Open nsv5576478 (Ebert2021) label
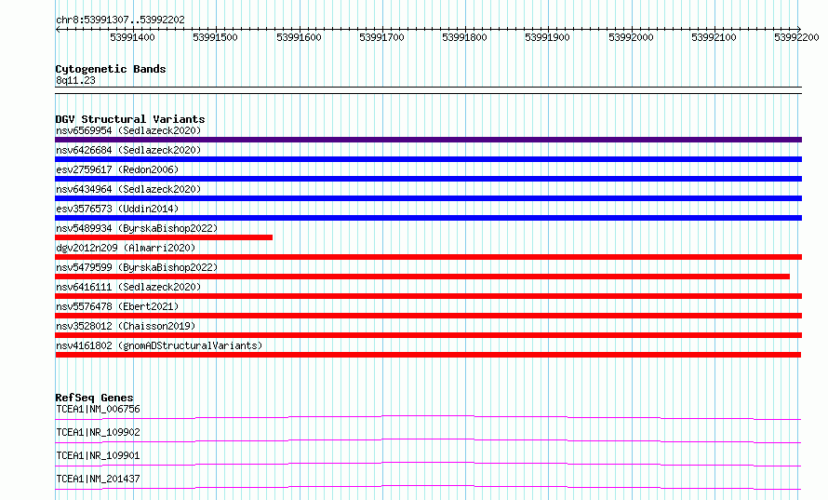Screen dimensions: 828x500 [117, 306]
